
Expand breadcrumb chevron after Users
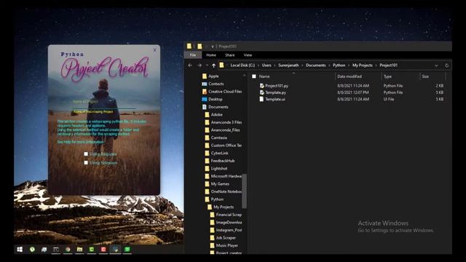point(275,65)
